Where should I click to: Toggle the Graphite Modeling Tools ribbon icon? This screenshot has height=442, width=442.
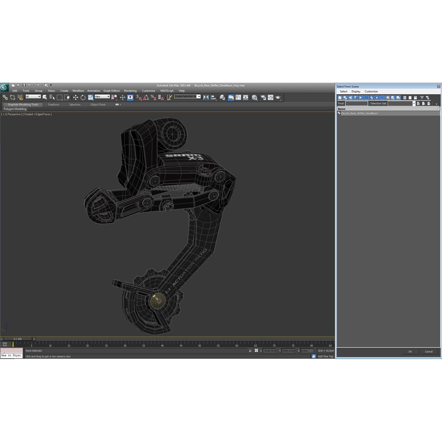point(231,97)
